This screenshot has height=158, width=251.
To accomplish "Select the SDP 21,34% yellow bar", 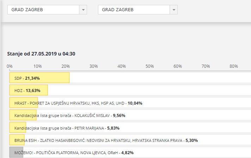I will tap(39, 78).
